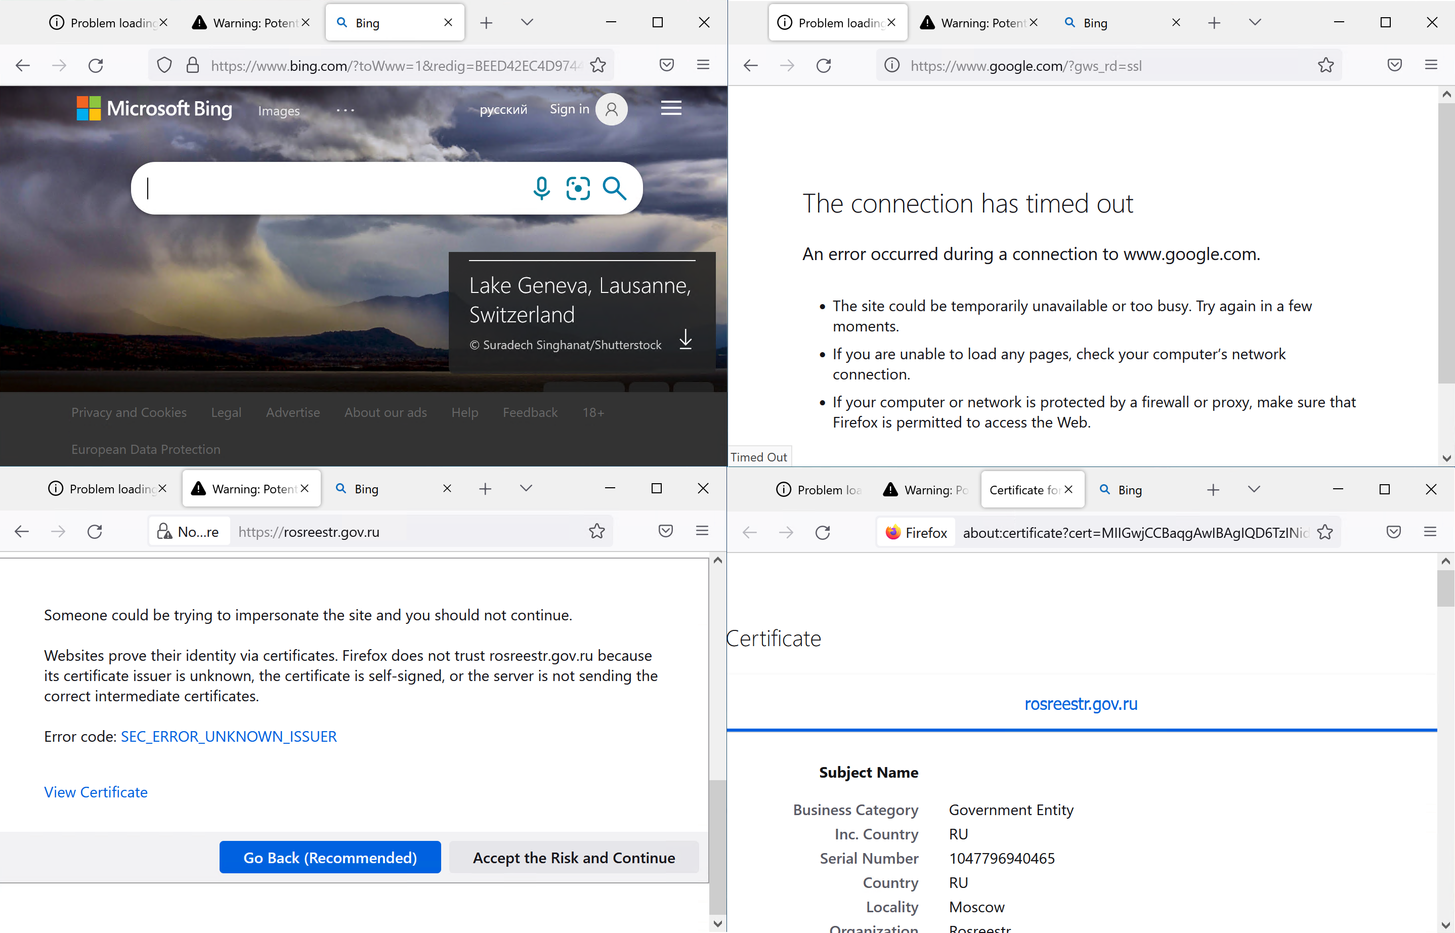Reload the rosreestr.gov.ru page

tap(95, 532)
